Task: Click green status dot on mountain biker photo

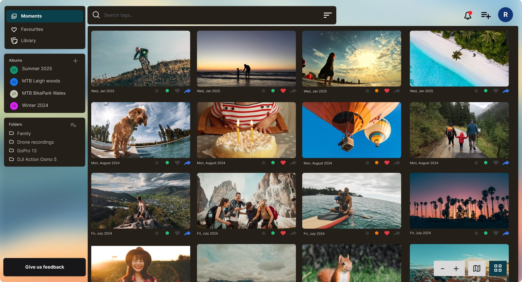Action: 167,91
